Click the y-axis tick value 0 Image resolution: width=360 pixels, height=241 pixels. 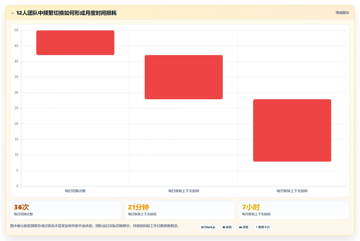point(17,186)
